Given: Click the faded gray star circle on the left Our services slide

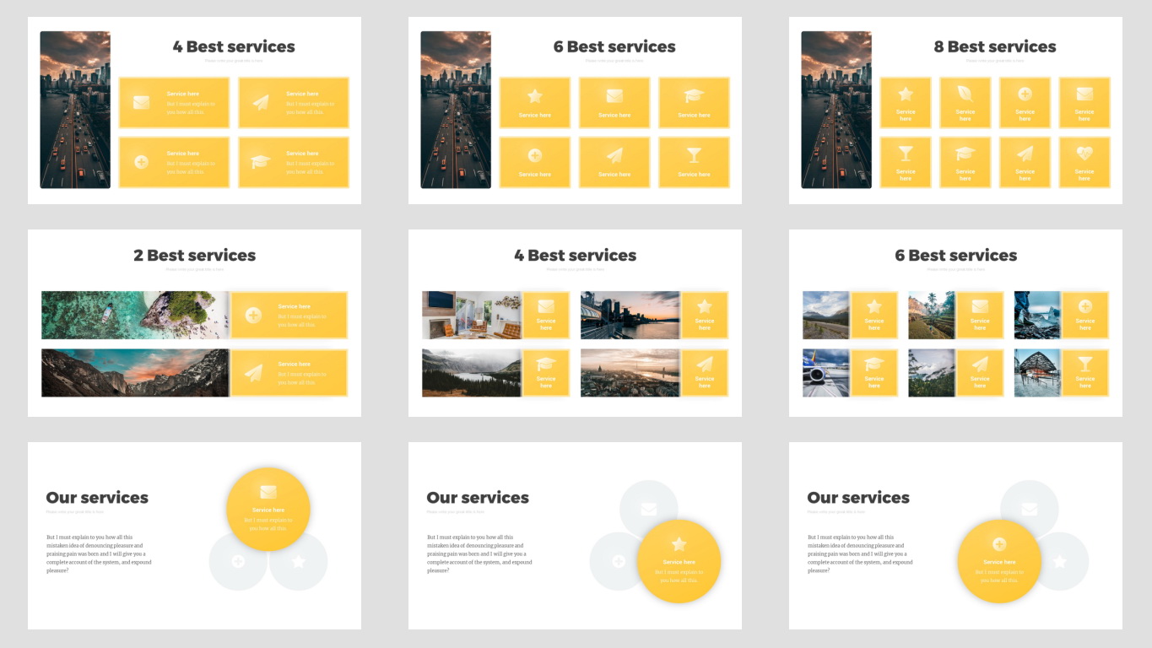Looking at the screenshot, I should (299, 561).
